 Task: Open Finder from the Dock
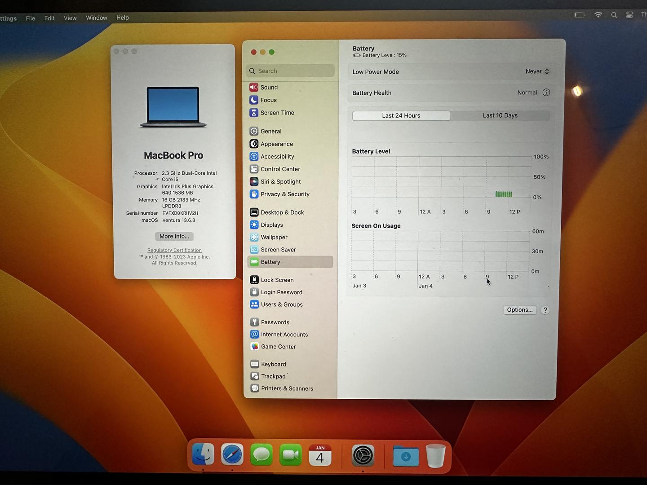[203, 455]
